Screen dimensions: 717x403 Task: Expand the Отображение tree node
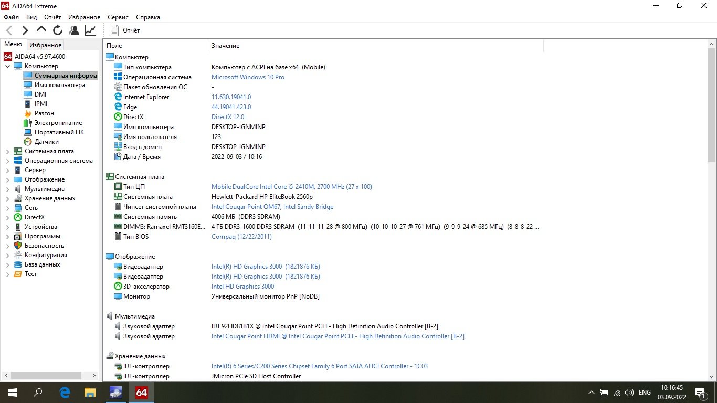pos(7,179)
